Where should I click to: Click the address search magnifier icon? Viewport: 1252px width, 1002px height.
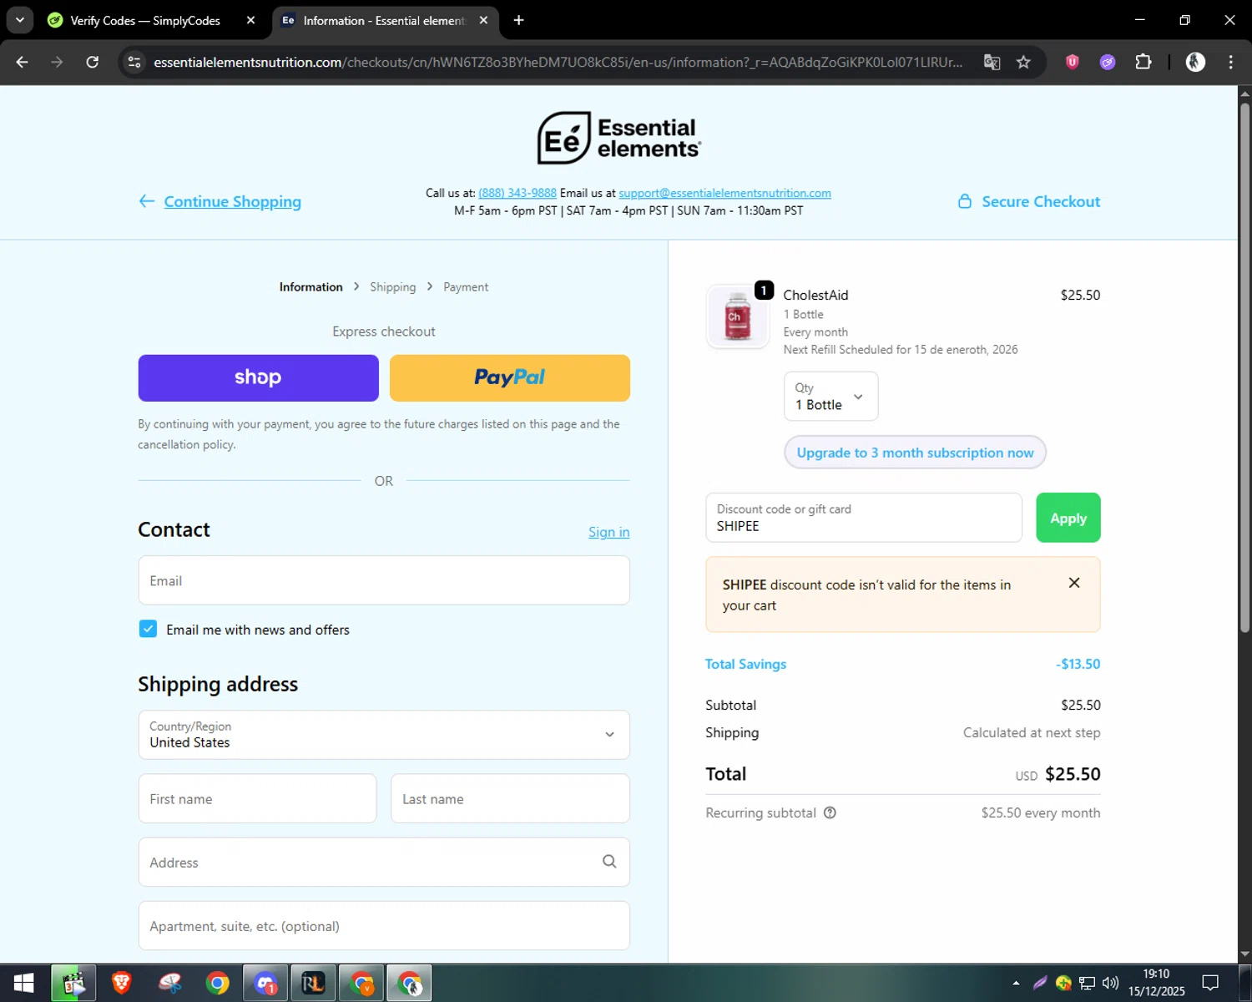click(x=609, y=862)
